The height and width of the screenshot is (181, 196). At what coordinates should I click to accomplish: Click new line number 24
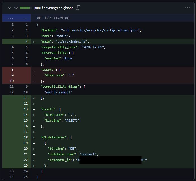26,171
